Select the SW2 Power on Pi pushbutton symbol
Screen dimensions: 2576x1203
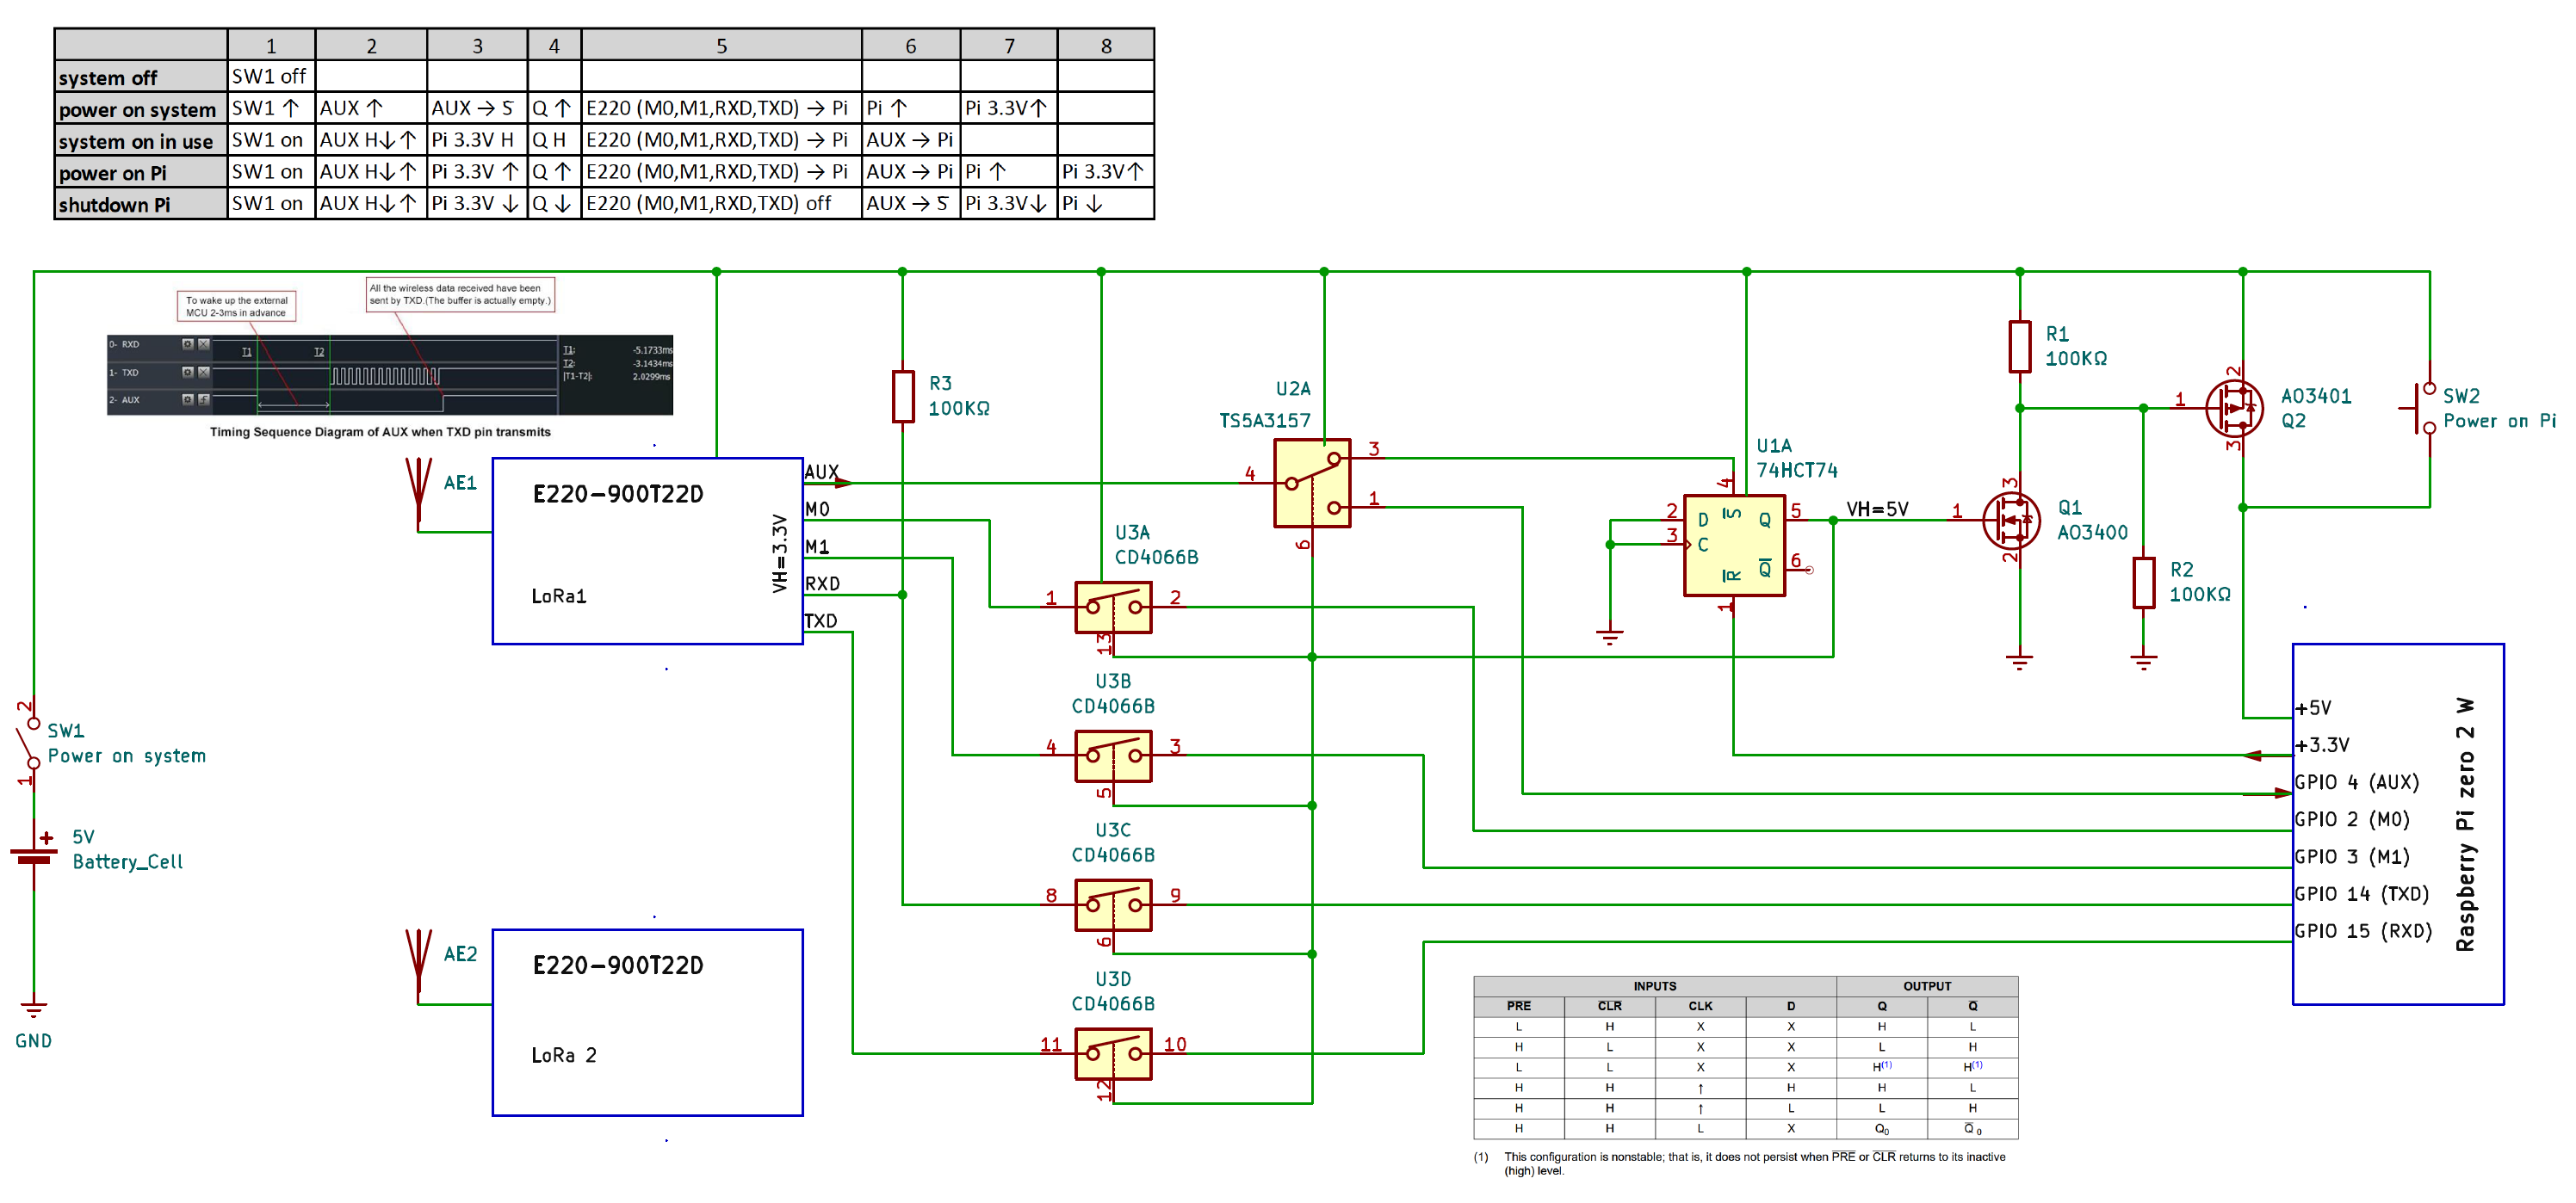[2424, 408]
